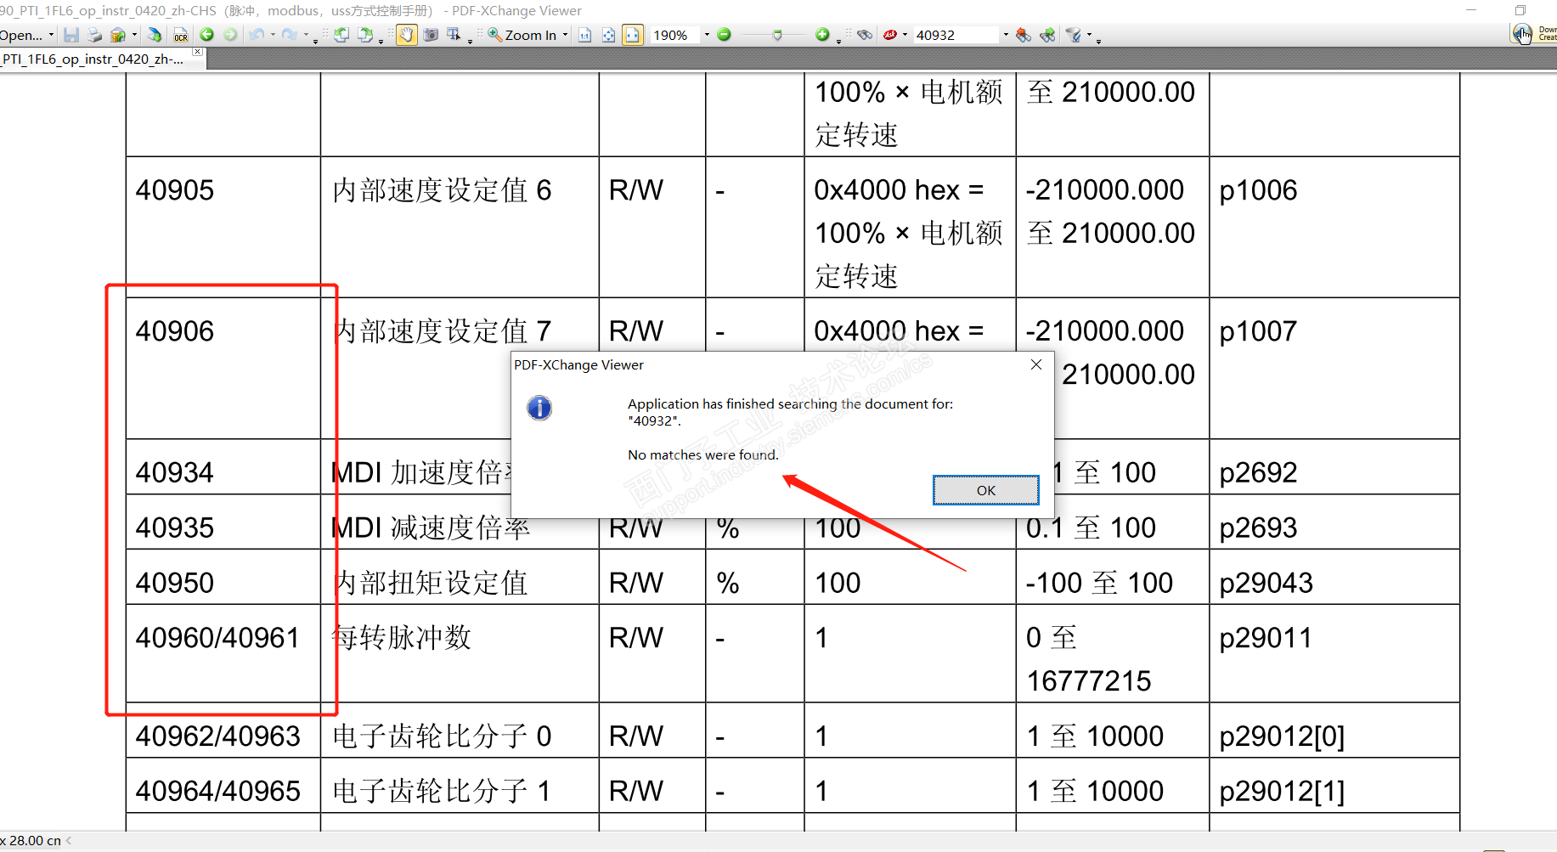1557x852 pixels.
Task: Run OCR on the pages
Action: pos(181,35)
